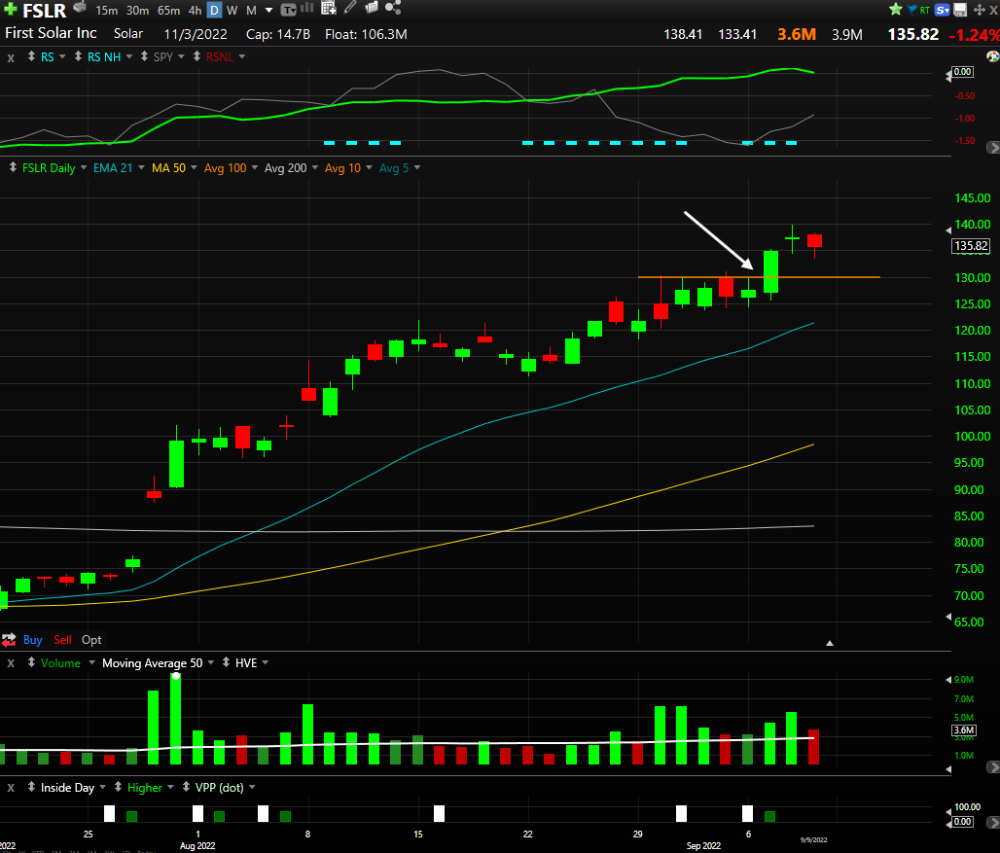Click the share icon in the top toolbar

pyautogui.click(x=393, y=8)
